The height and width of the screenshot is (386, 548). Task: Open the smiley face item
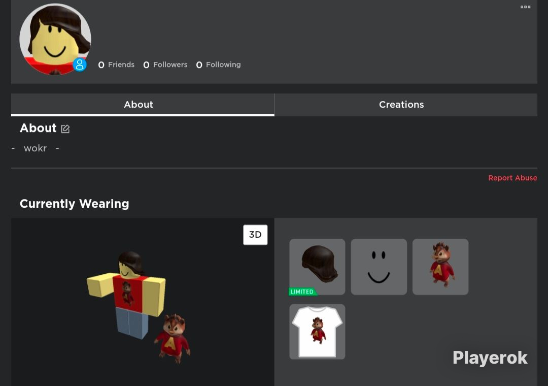point(379,267)
